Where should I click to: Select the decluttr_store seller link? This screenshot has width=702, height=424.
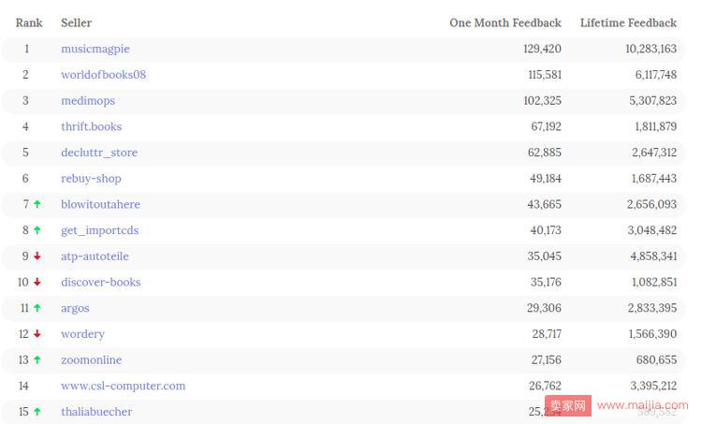(99, 153)
